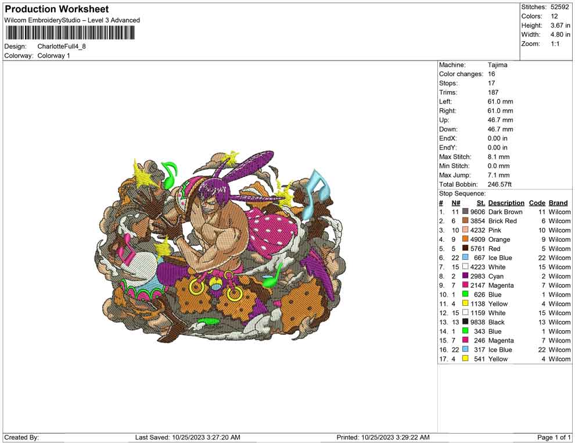Click the Magenta swatch in stop 9

pos(465,285)
